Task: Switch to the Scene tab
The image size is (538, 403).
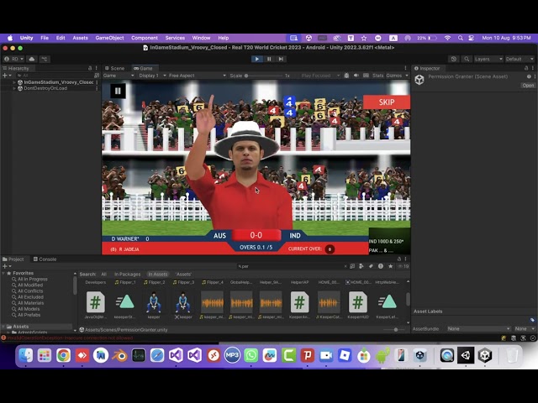Action: point(115,68)
